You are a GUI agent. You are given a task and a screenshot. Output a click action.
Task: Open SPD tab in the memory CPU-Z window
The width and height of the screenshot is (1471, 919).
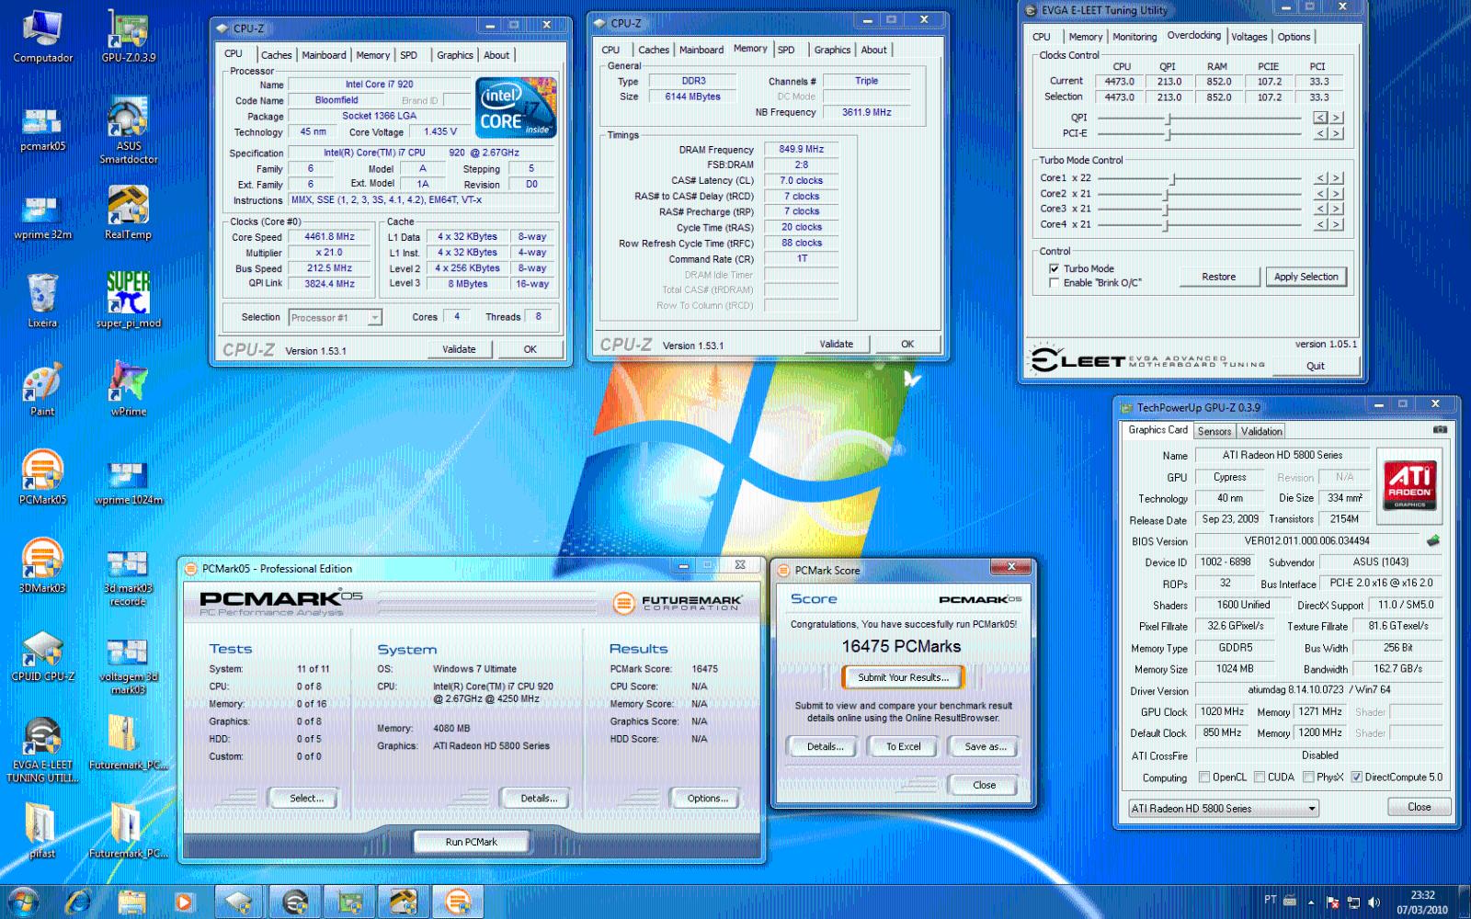coord(786,50)
